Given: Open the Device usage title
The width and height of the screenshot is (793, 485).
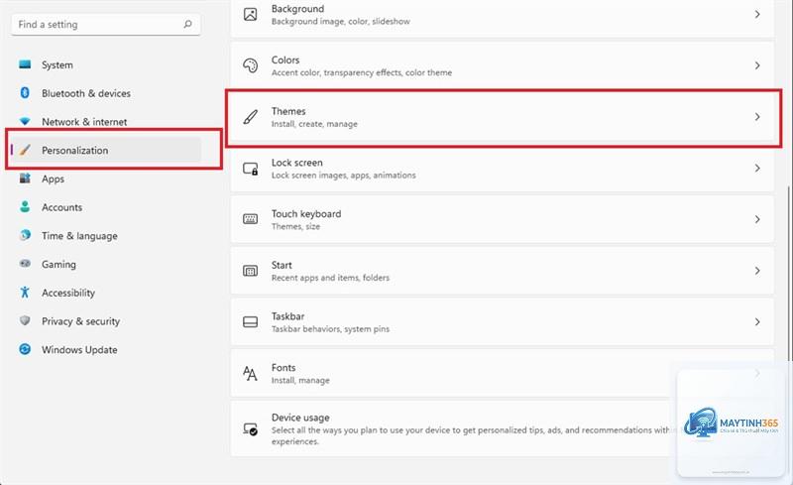Looking at the screenshot, I should (x=300, y=418).
